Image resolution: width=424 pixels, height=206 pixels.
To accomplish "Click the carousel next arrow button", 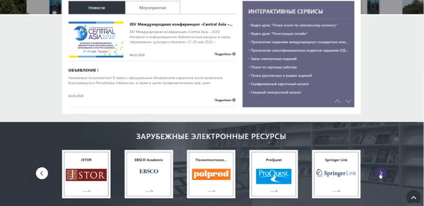I will 380,174.
